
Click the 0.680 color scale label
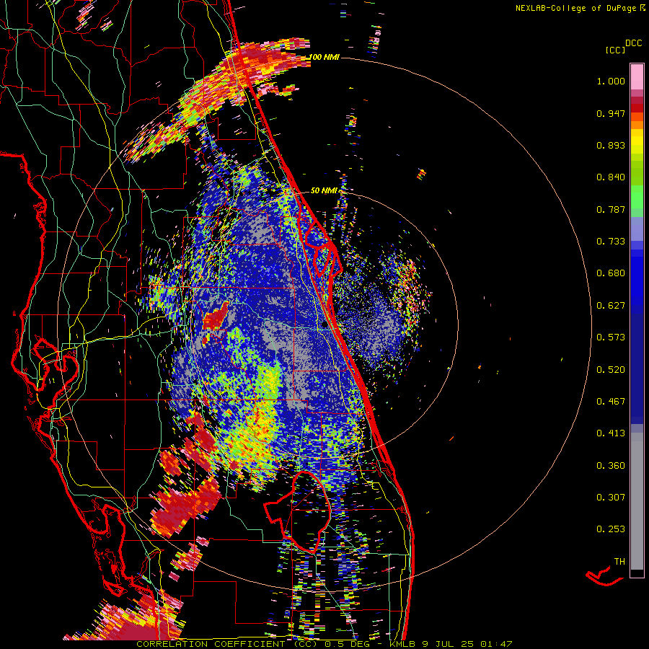[x=611, y=273]
